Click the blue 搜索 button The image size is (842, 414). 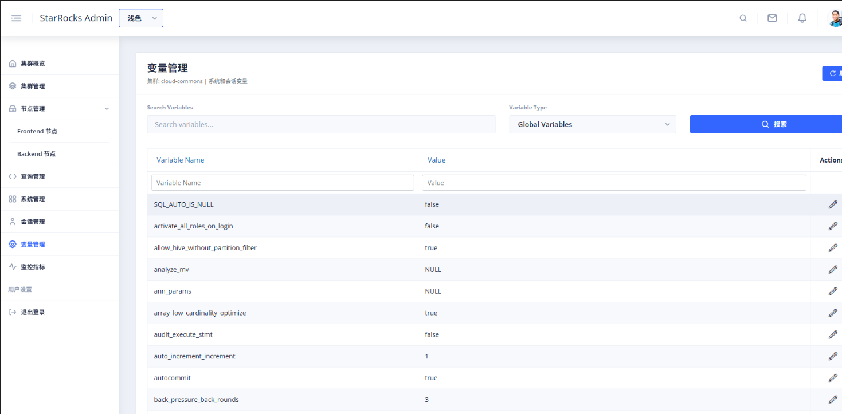[766, 124]
